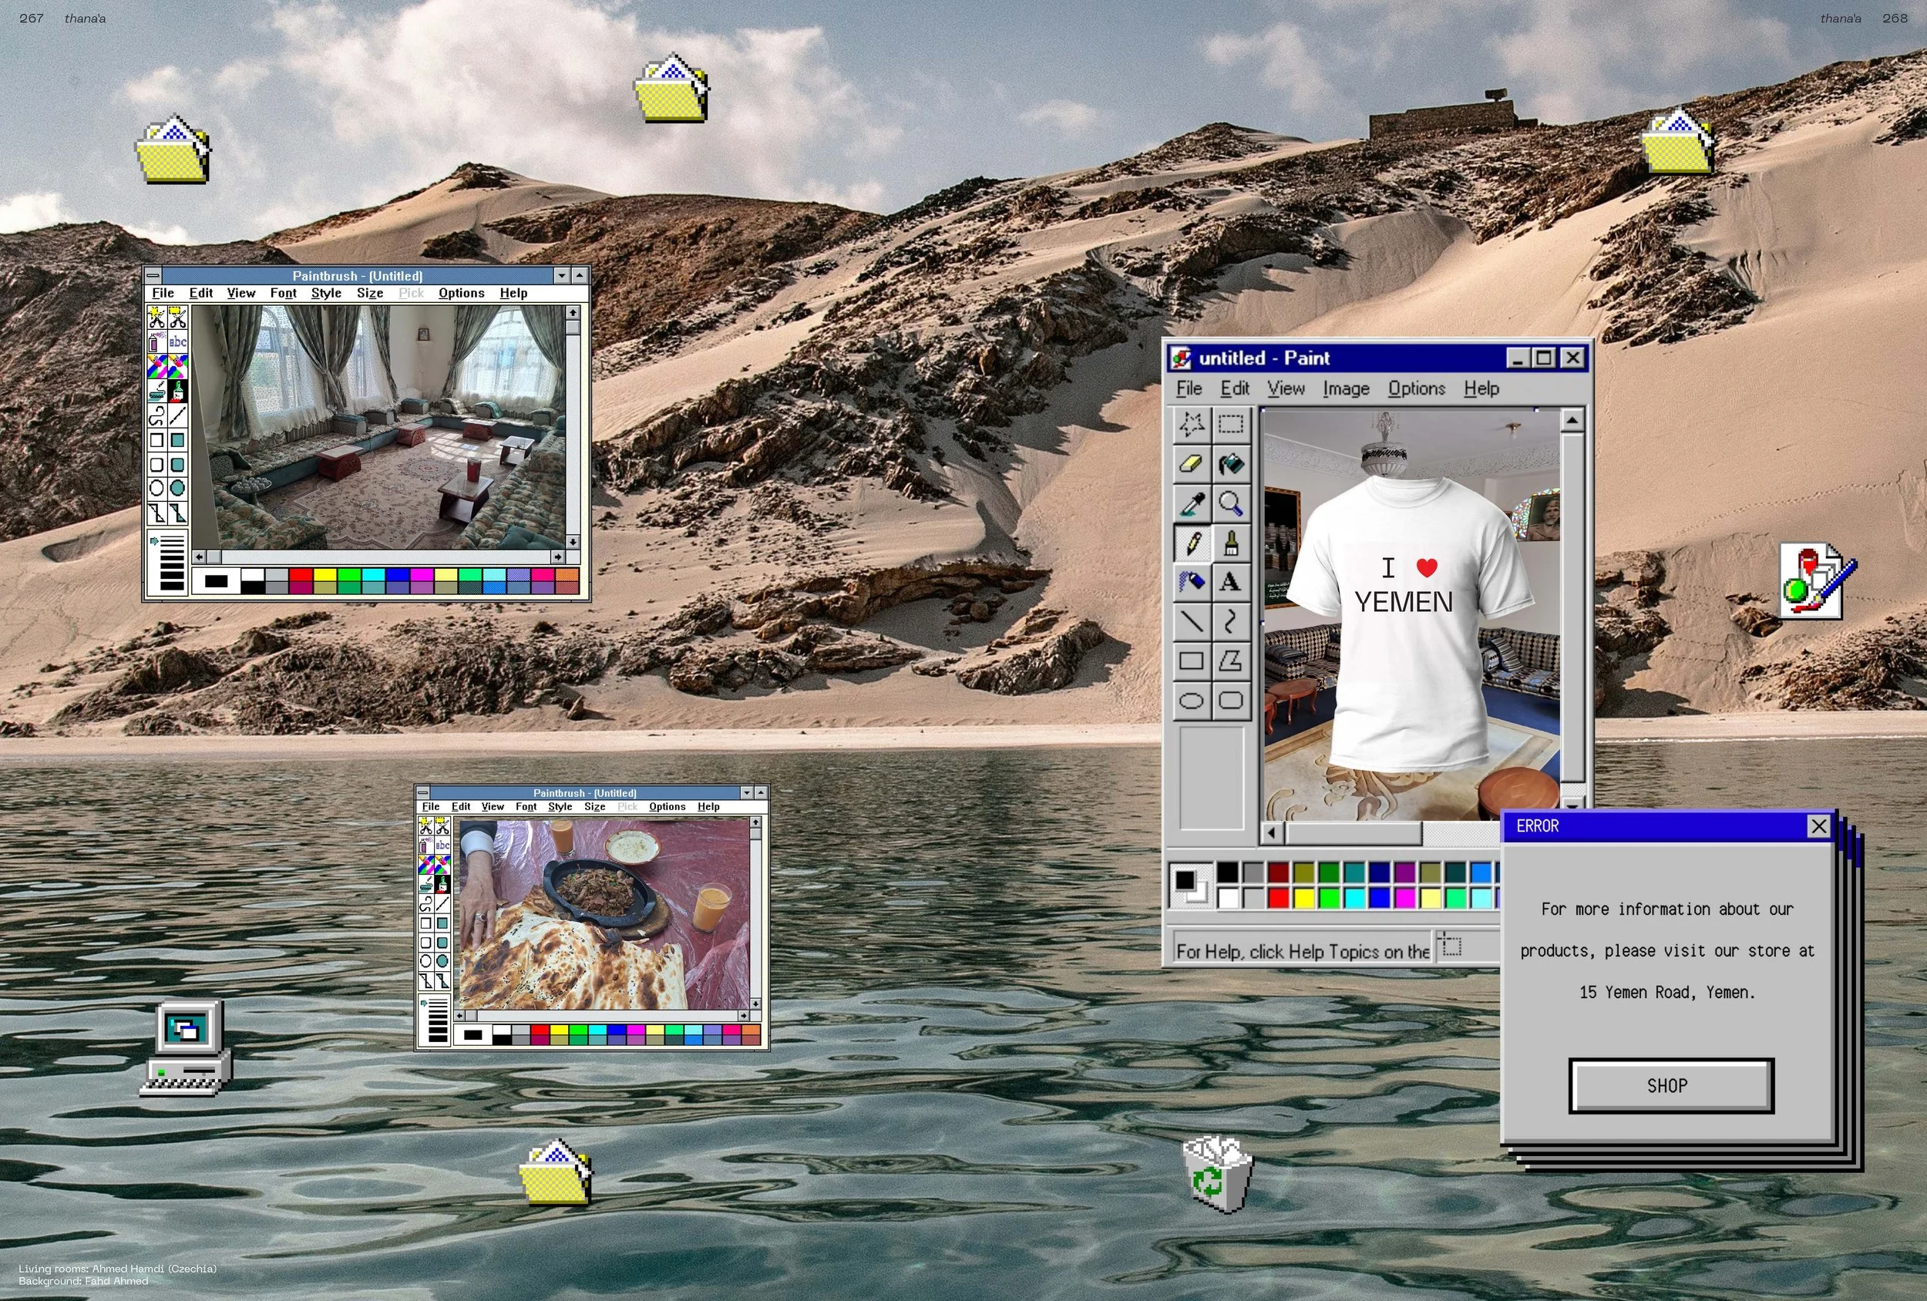
Task: Open the My Computer desktop icon
Action: click(x=187, y=1048)
